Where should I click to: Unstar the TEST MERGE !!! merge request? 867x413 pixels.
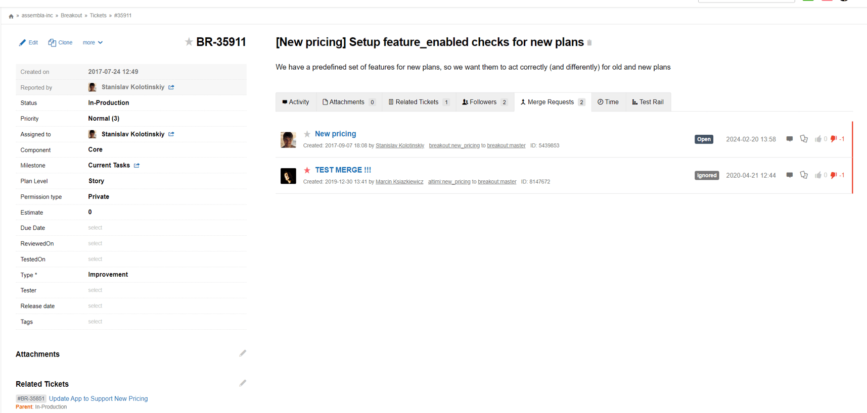coord(307,170)
